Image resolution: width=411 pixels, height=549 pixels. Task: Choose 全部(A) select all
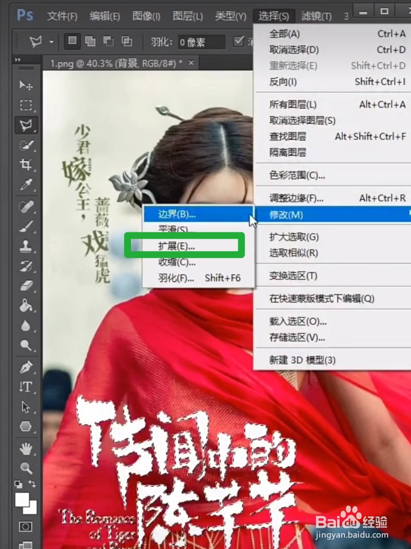[x=332, y=34]
